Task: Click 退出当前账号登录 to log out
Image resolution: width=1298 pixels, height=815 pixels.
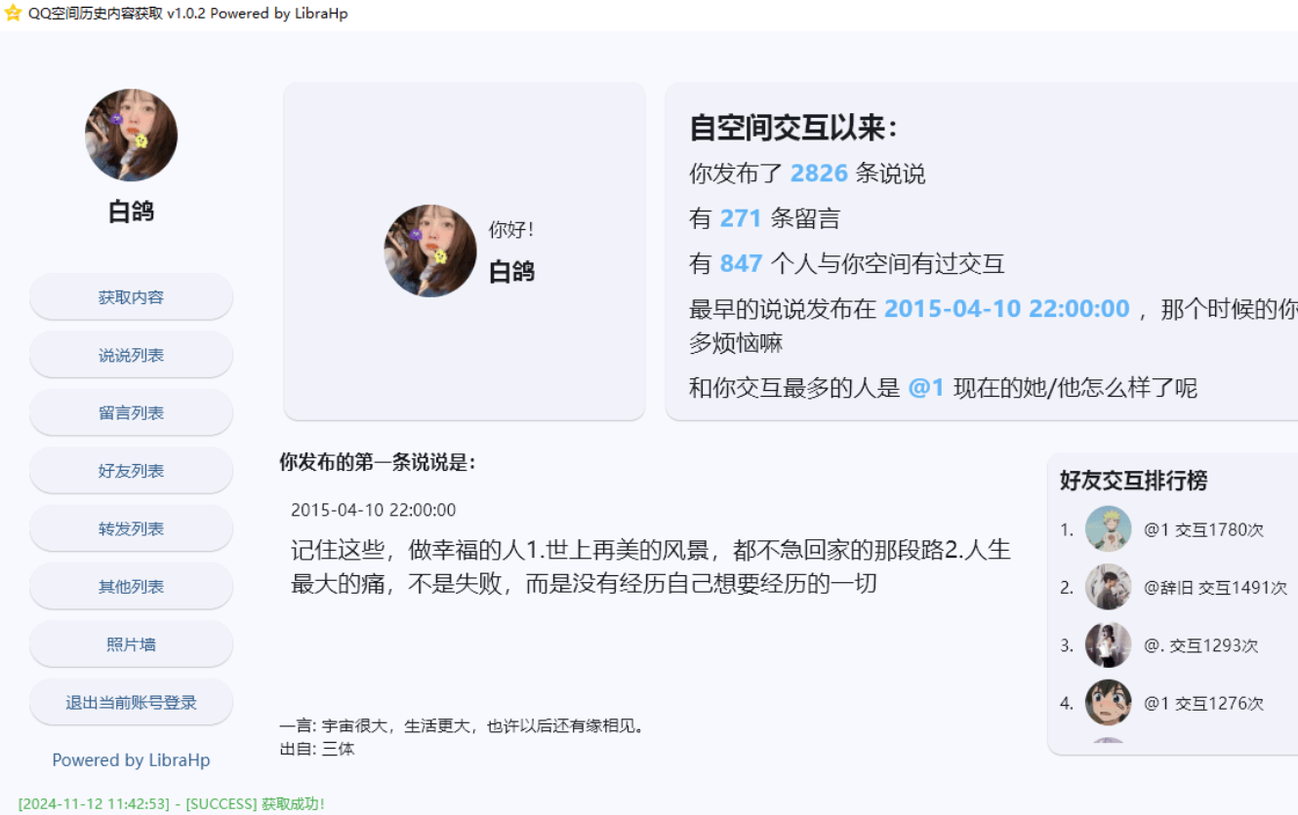Action: tap(131, 702)
